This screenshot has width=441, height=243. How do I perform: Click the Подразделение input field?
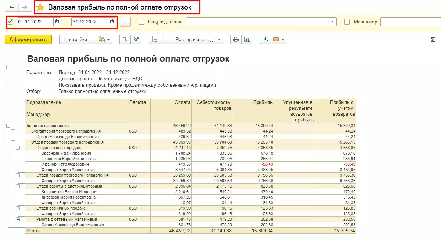(253, 22)
